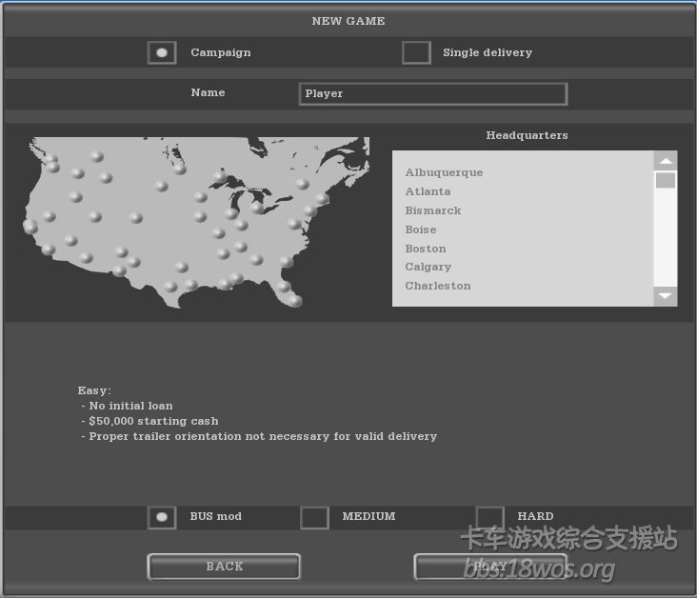Choose Atlanta from the headquarters list
This screenshot has height=598, width=697.
tap(428, 191)
